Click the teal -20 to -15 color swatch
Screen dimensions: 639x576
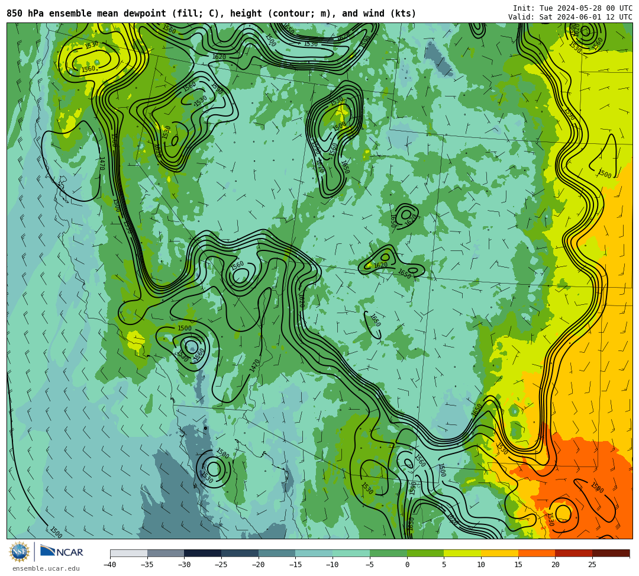[277, 553]
